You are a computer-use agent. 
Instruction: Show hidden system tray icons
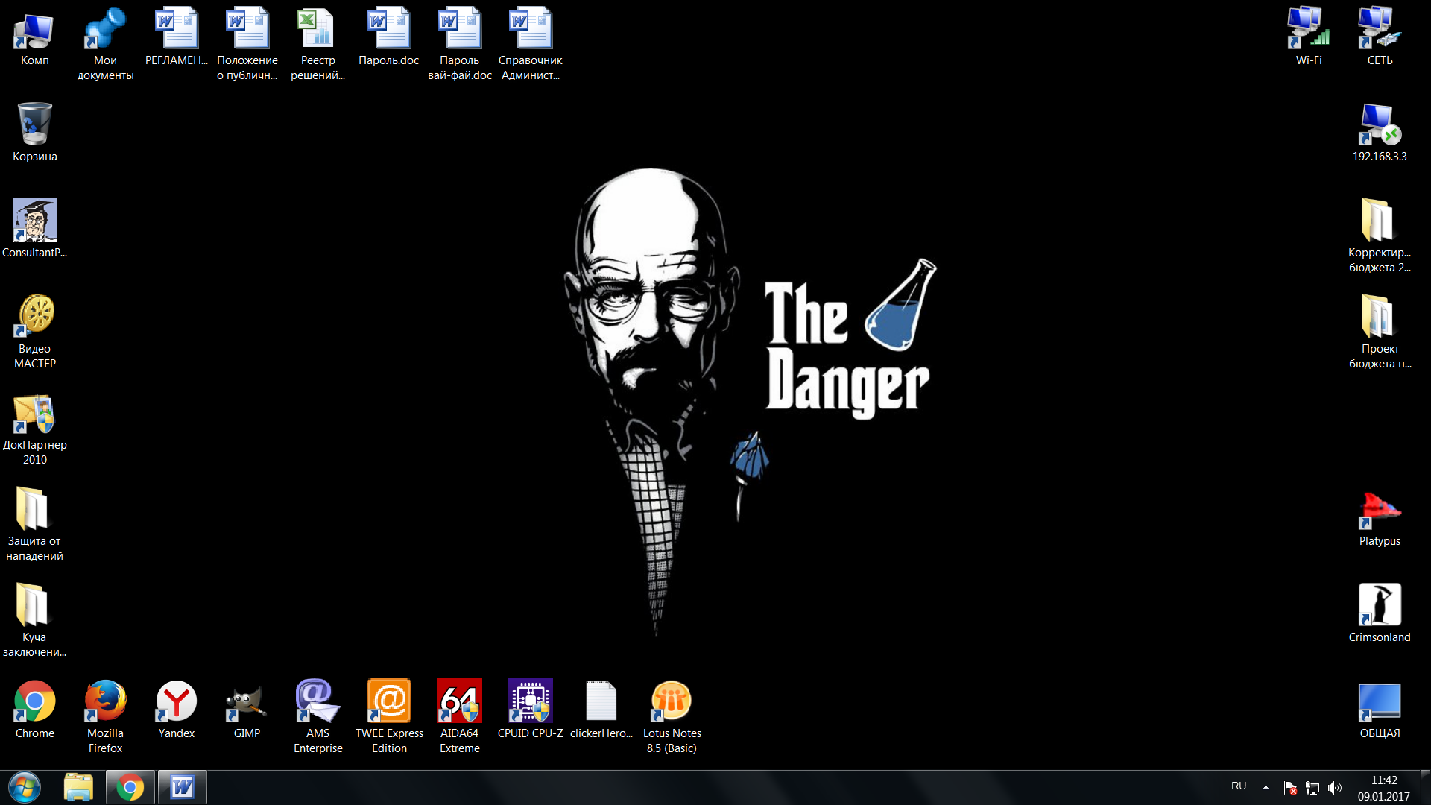(1266, 787)
